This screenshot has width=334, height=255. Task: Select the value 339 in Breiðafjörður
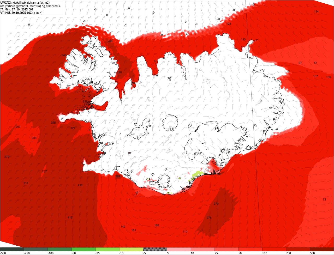click(x=85, y=101)
